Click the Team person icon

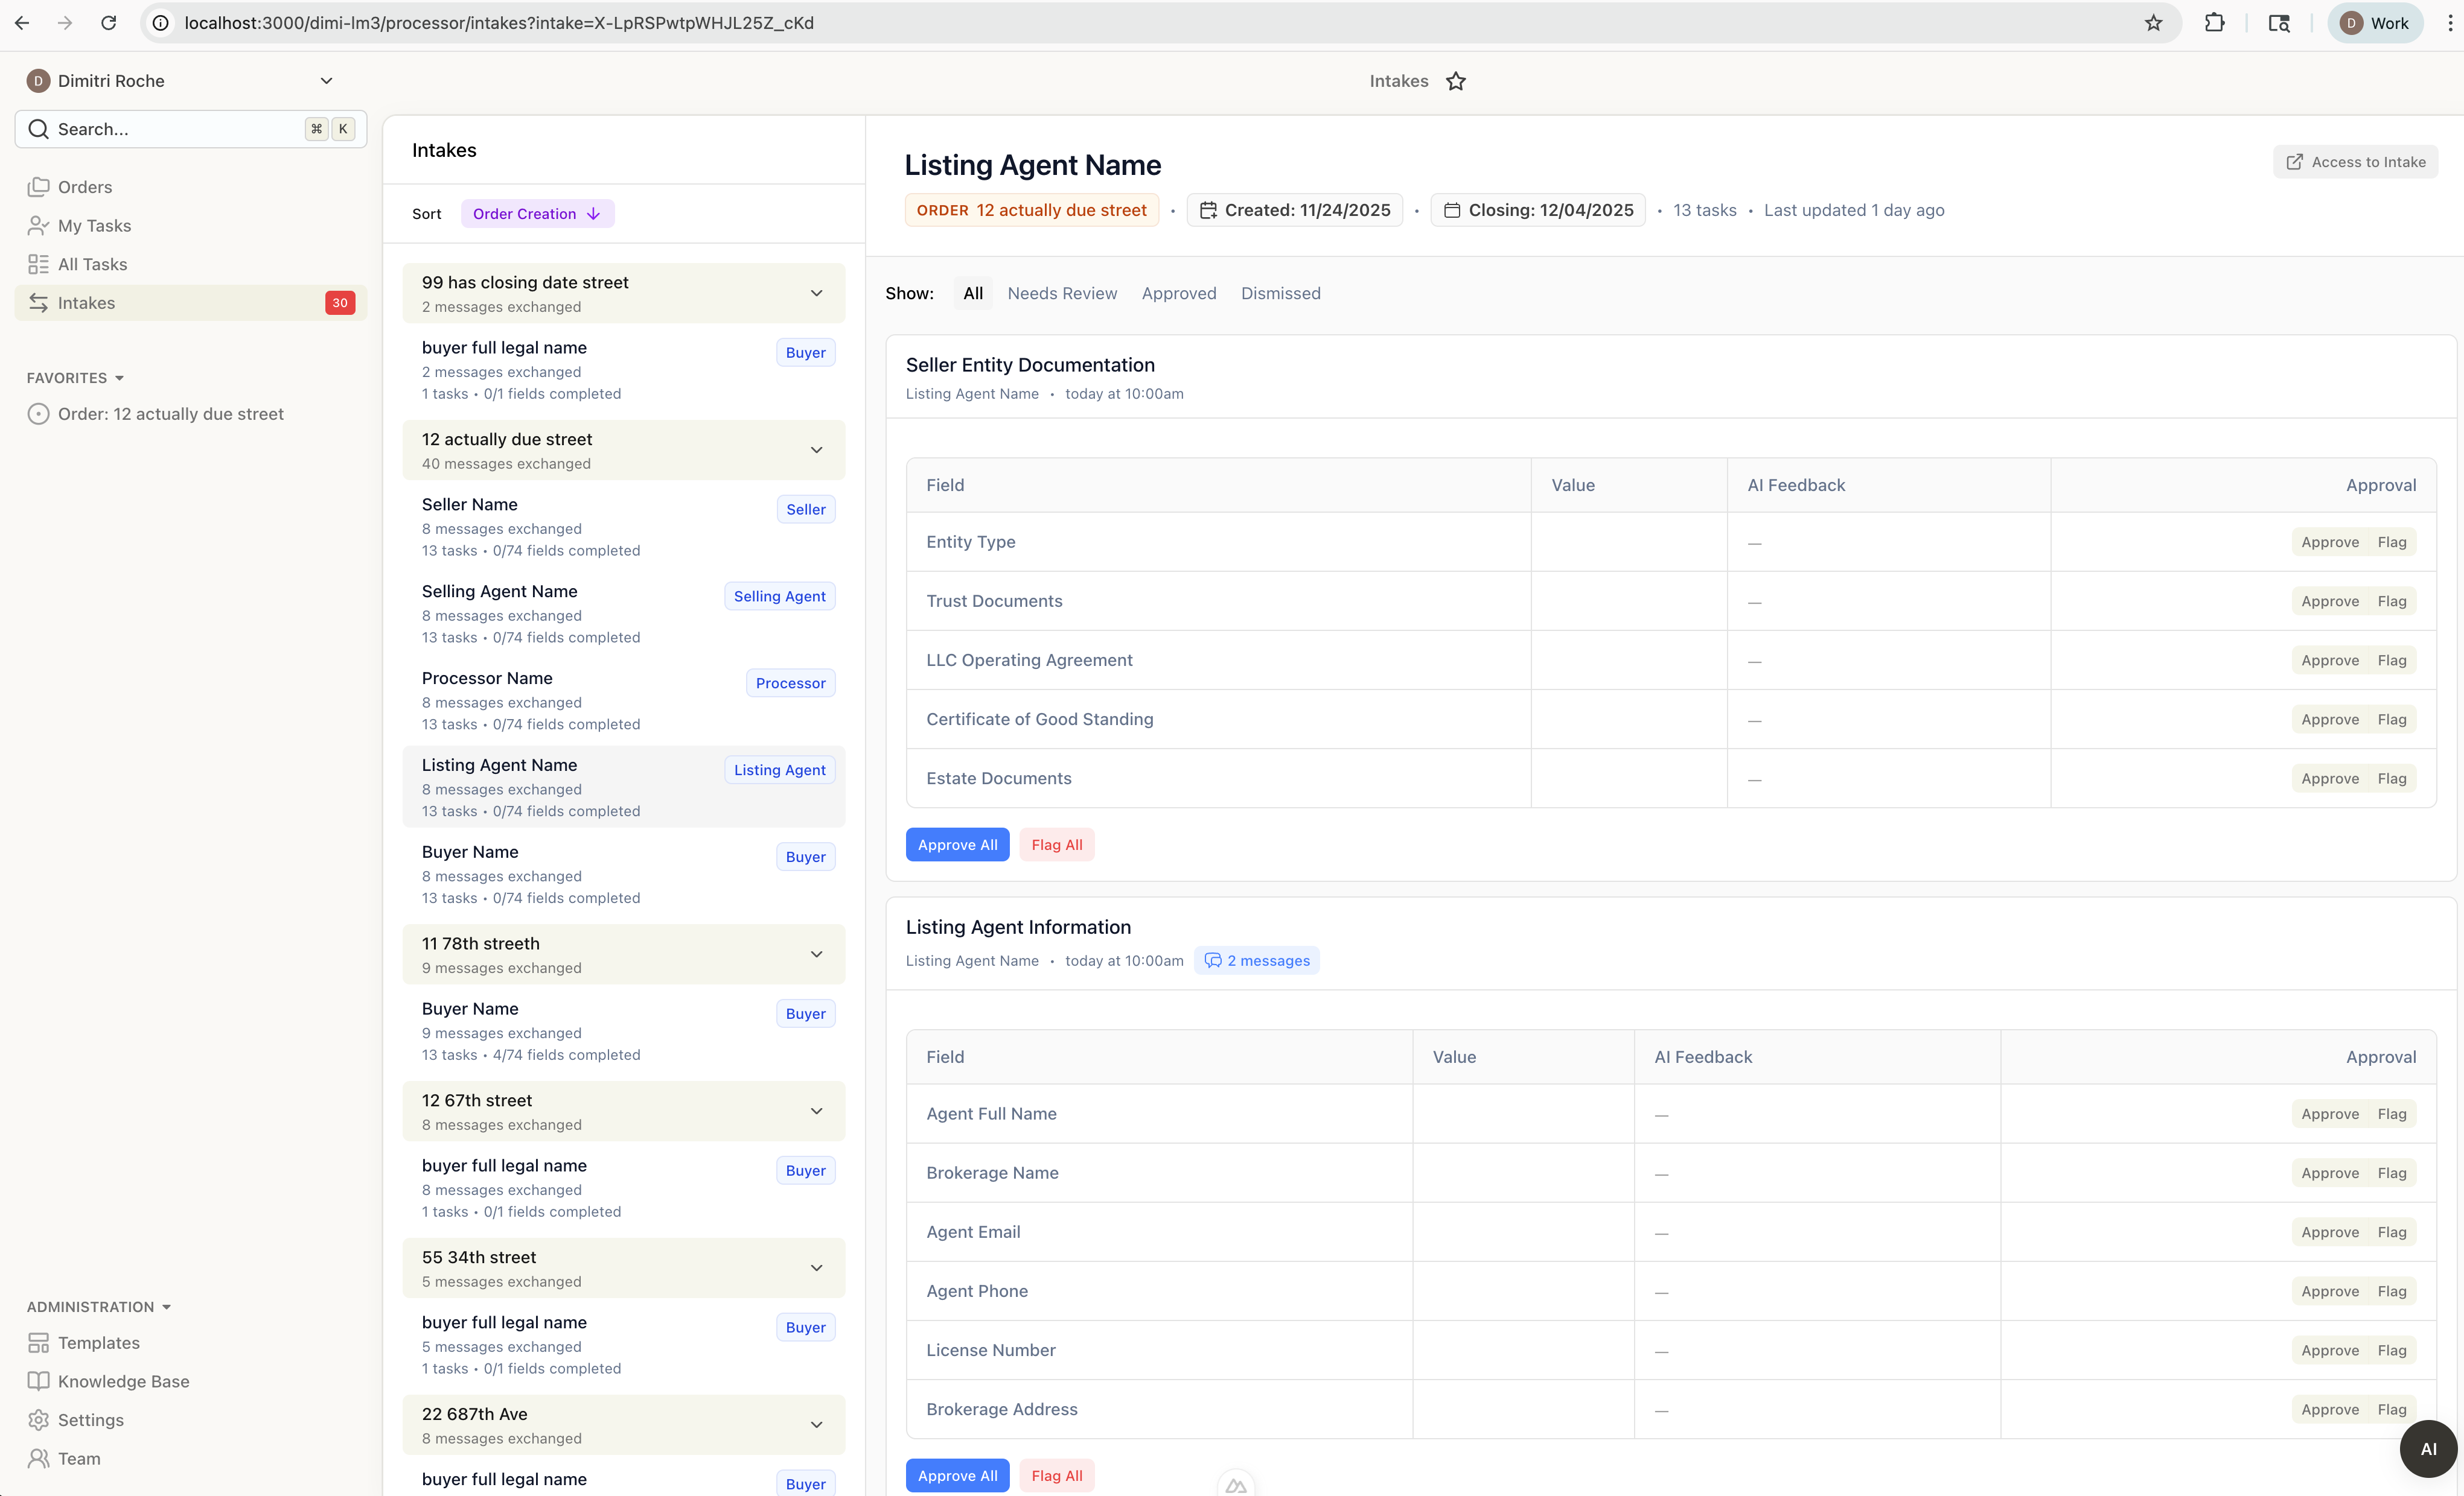[38, 1458]
